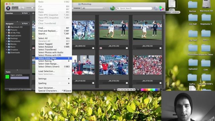Select the magnifier zoom tool button
The width and height of the screenshot is (215, 121).
21,8
